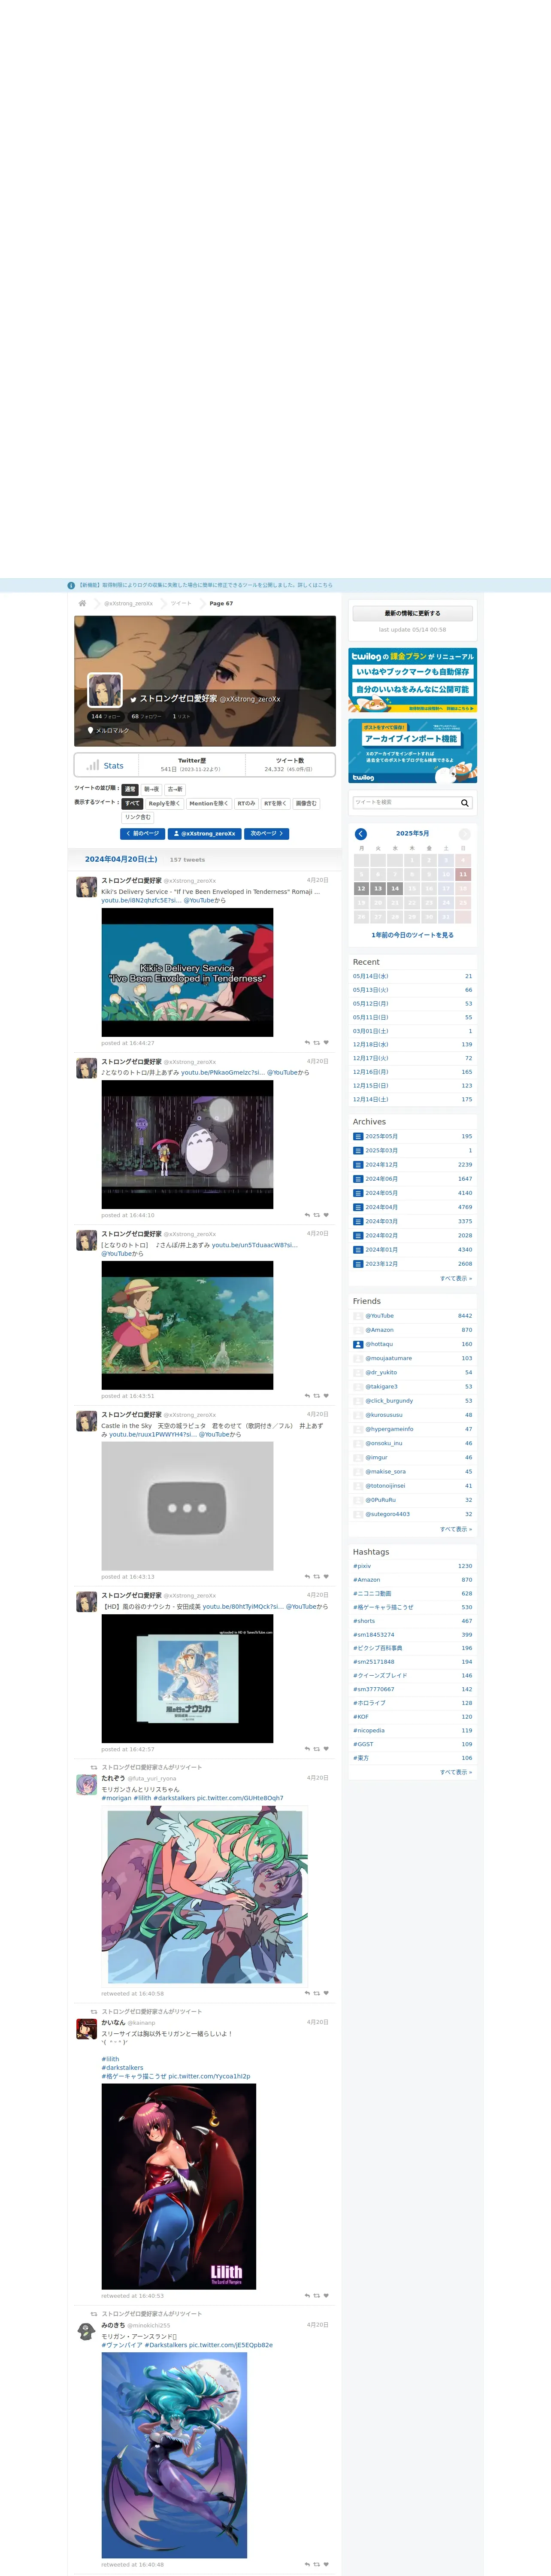This screenshot has height=2576, width=551.
Task: Open 1年前の今日のツイートを見る link
Action: (413, 935)
